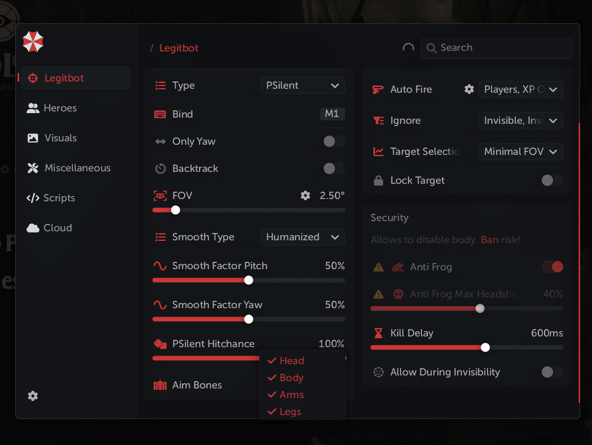Enable the Only Yaw toggle
Image resolution: width=592 pixels, height=445 pixels.
point(333,141)
